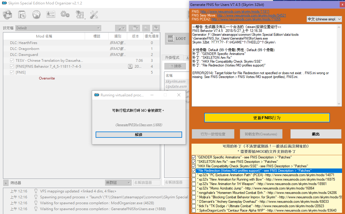Select the Overwrite entry in mod list
Image resolution: width=345 pixels, height=214 pixels.
[47, 78]
